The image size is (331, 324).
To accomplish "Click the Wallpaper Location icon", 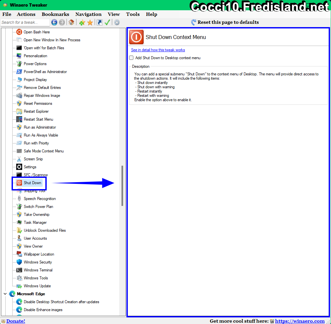I will pos(19,254).
